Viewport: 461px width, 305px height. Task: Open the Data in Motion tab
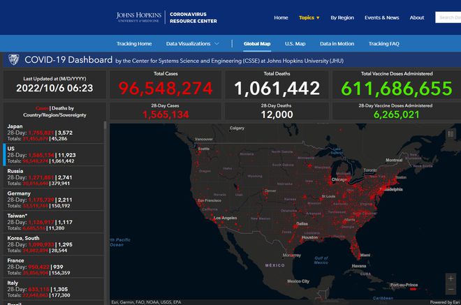(337, 43)
